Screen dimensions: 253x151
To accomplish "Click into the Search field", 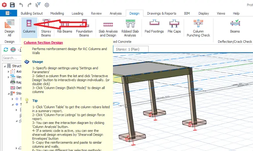I will (12, 58).
